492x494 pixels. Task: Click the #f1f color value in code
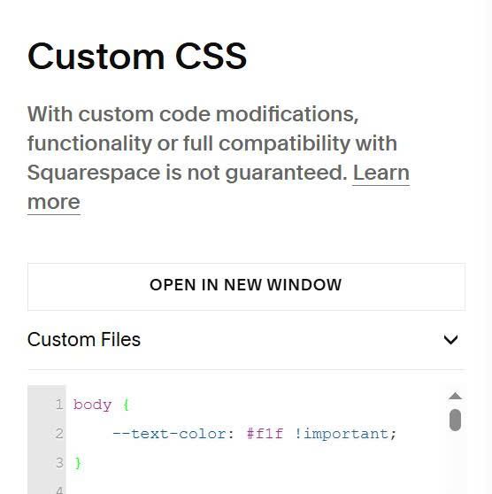pyautogui.click(x=265, y=434)
